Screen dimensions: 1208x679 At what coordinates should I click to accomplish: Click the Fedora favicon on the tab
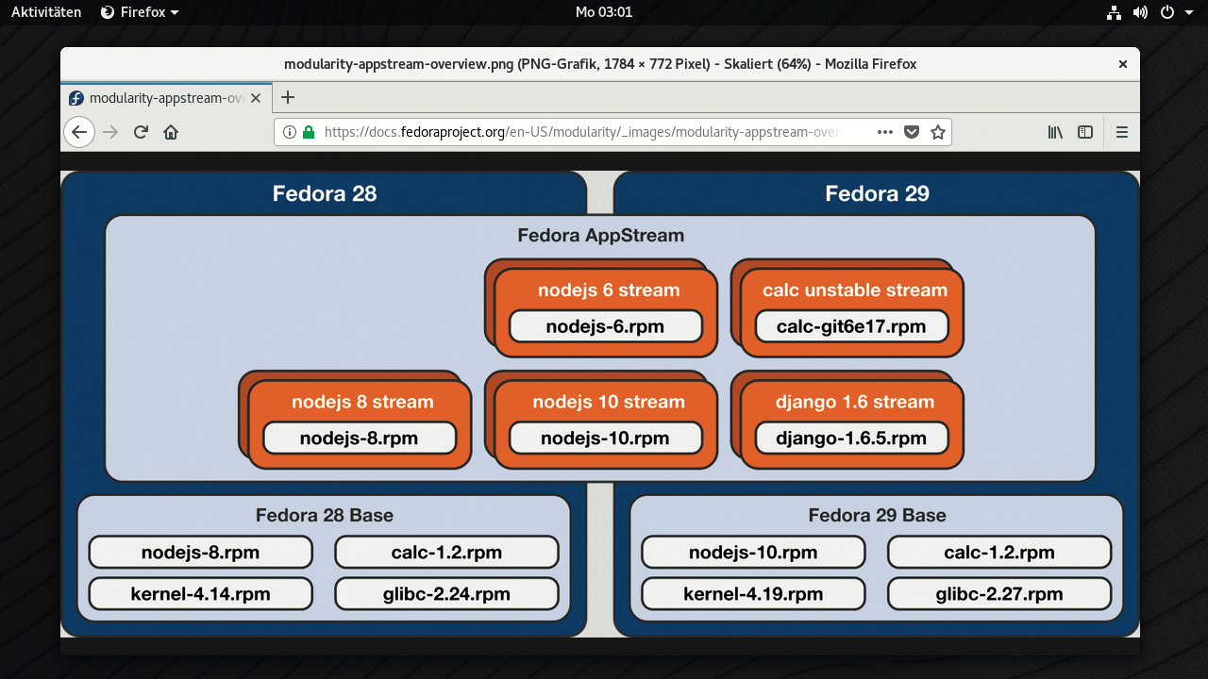point(76,98)
